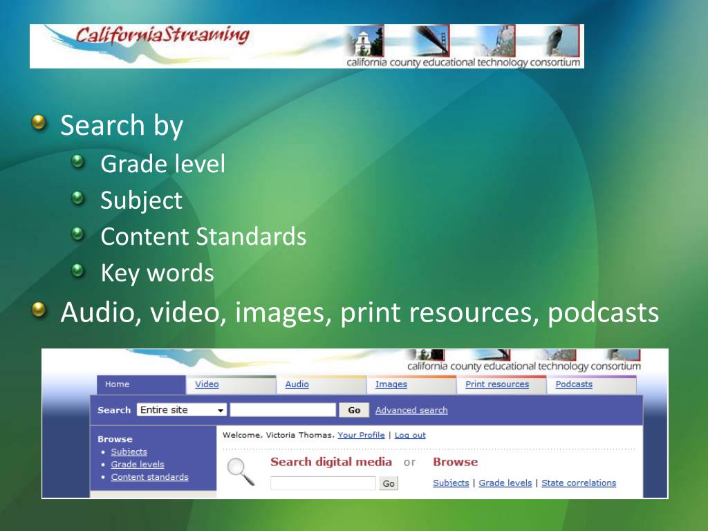Open Grade levels in the Browse sidebar
This screenshot has height=531, width=708.
point(138,464)
